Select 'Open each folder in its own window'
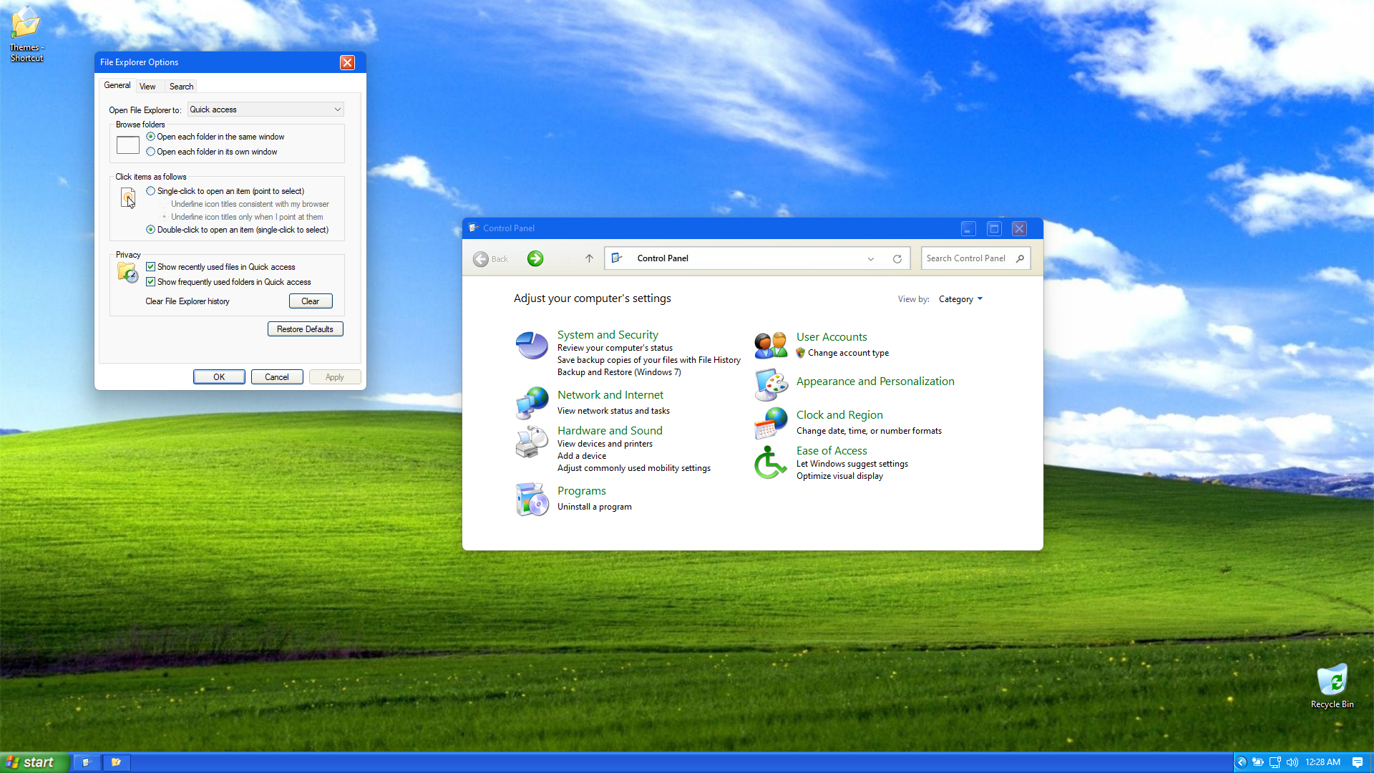 (150, 152)
